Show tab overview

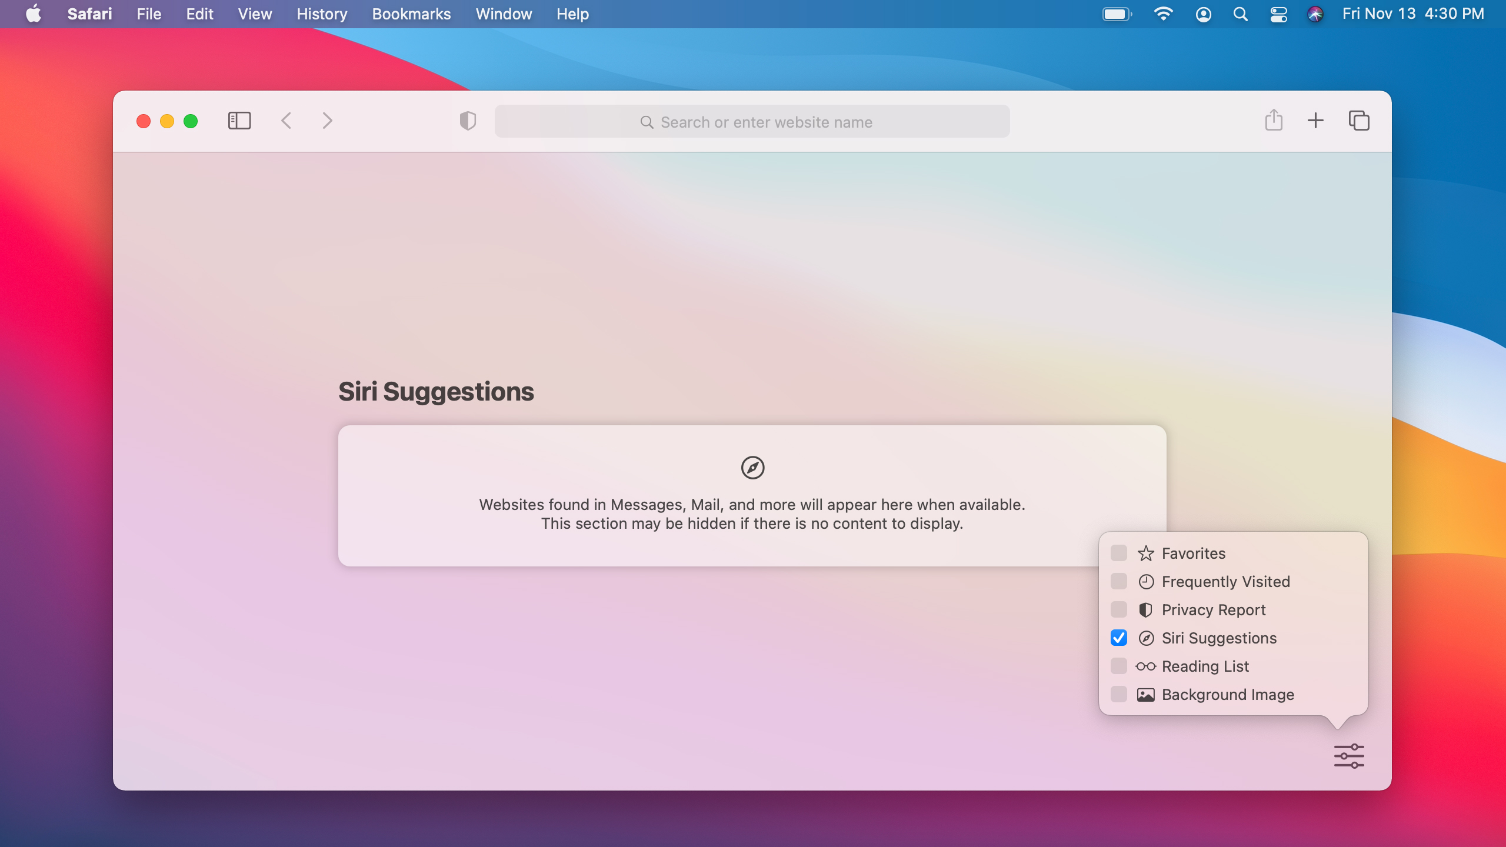[1359, 121]
